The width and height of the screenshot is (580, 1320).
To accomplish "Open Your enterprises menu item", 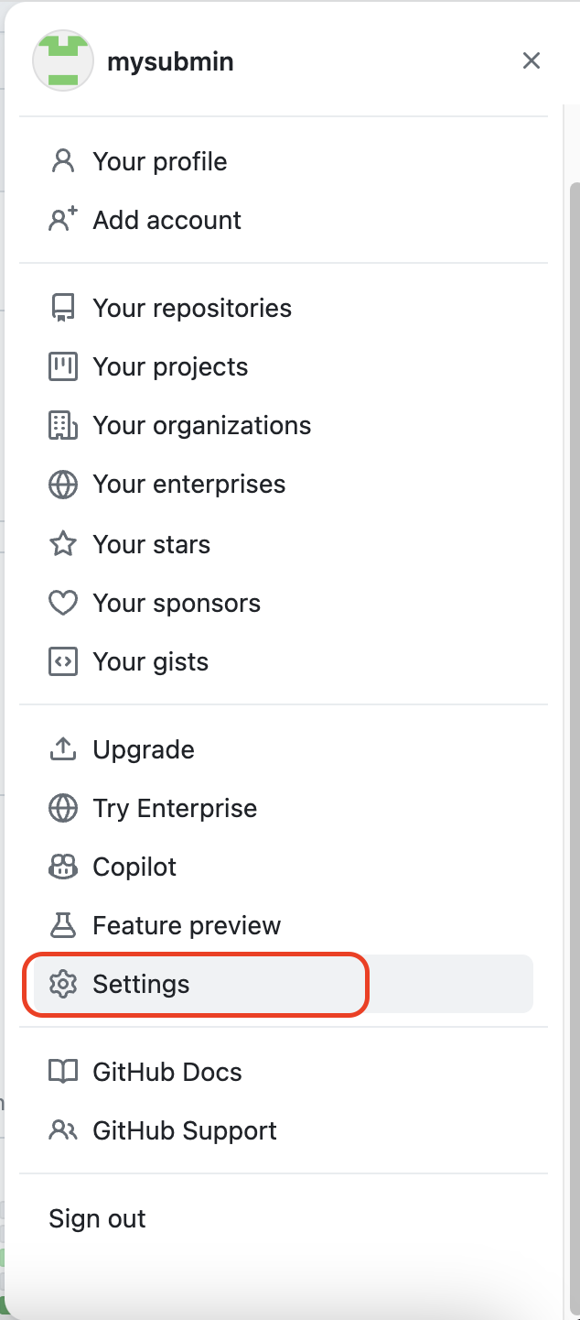I will 188,485.
